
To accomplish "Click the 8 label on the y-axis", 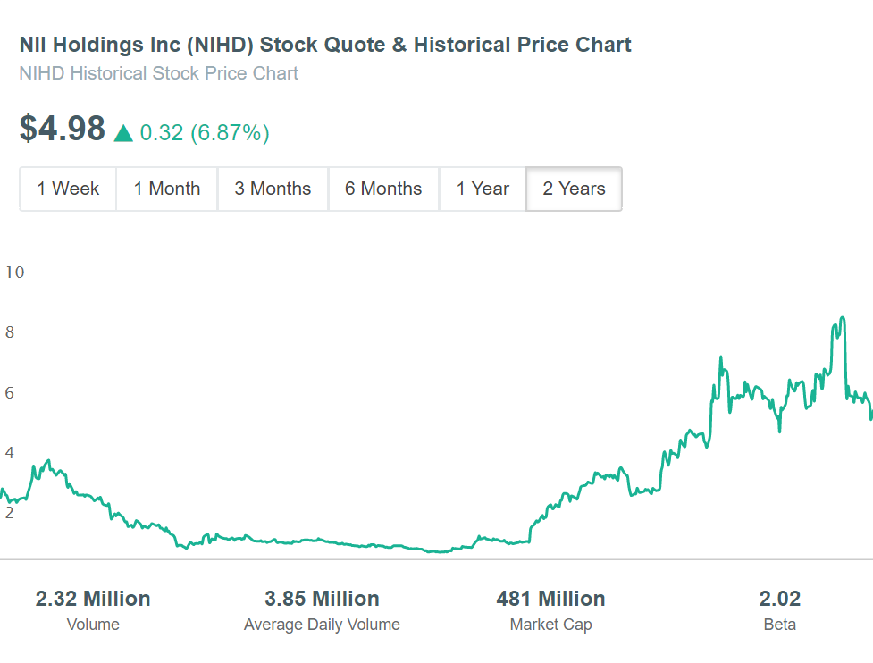I will 10,332.
